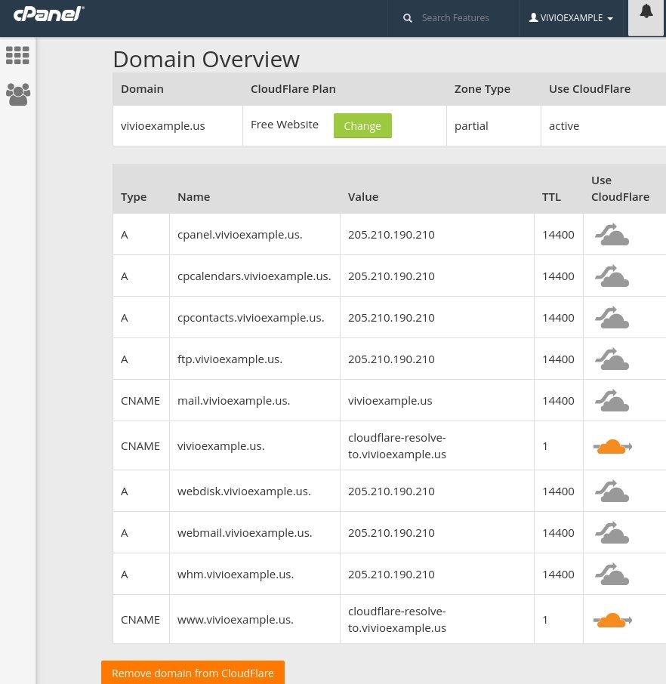This screenshot has height=684, width=666.
Task: Open the notifications bell
Action: (646, 12)
